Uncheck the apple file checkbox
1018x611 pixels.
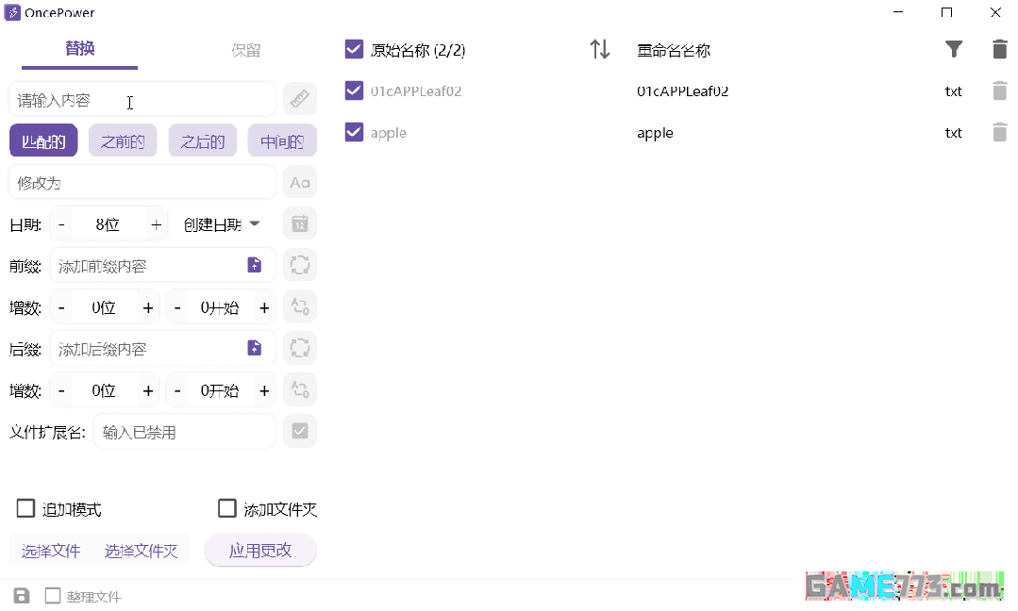[353, 132]
